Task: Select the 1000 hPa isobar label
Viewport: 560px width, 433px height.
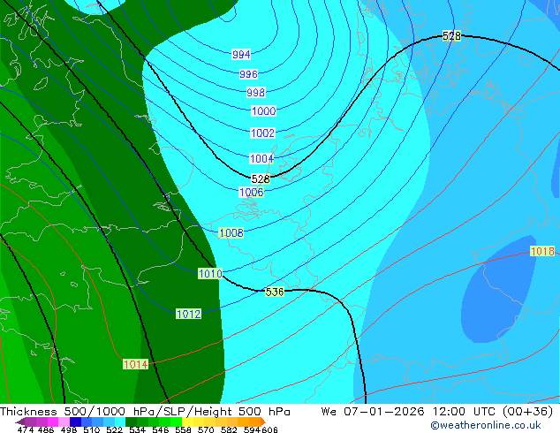Action: click(x=263, y=110)
